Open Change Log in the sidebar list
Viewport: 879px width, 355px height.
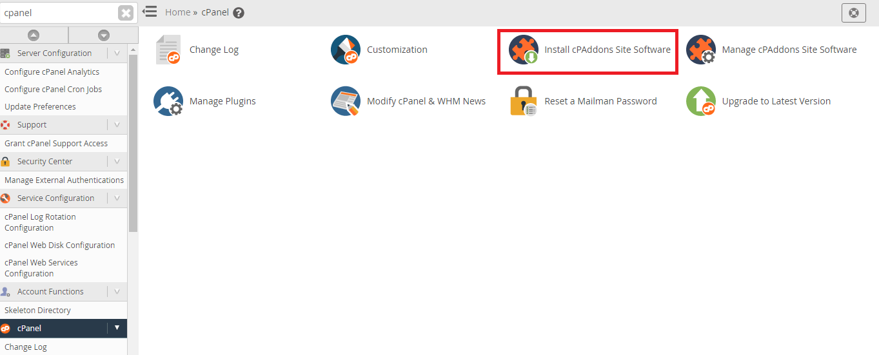pyautogui.click(x=26, y=347)
